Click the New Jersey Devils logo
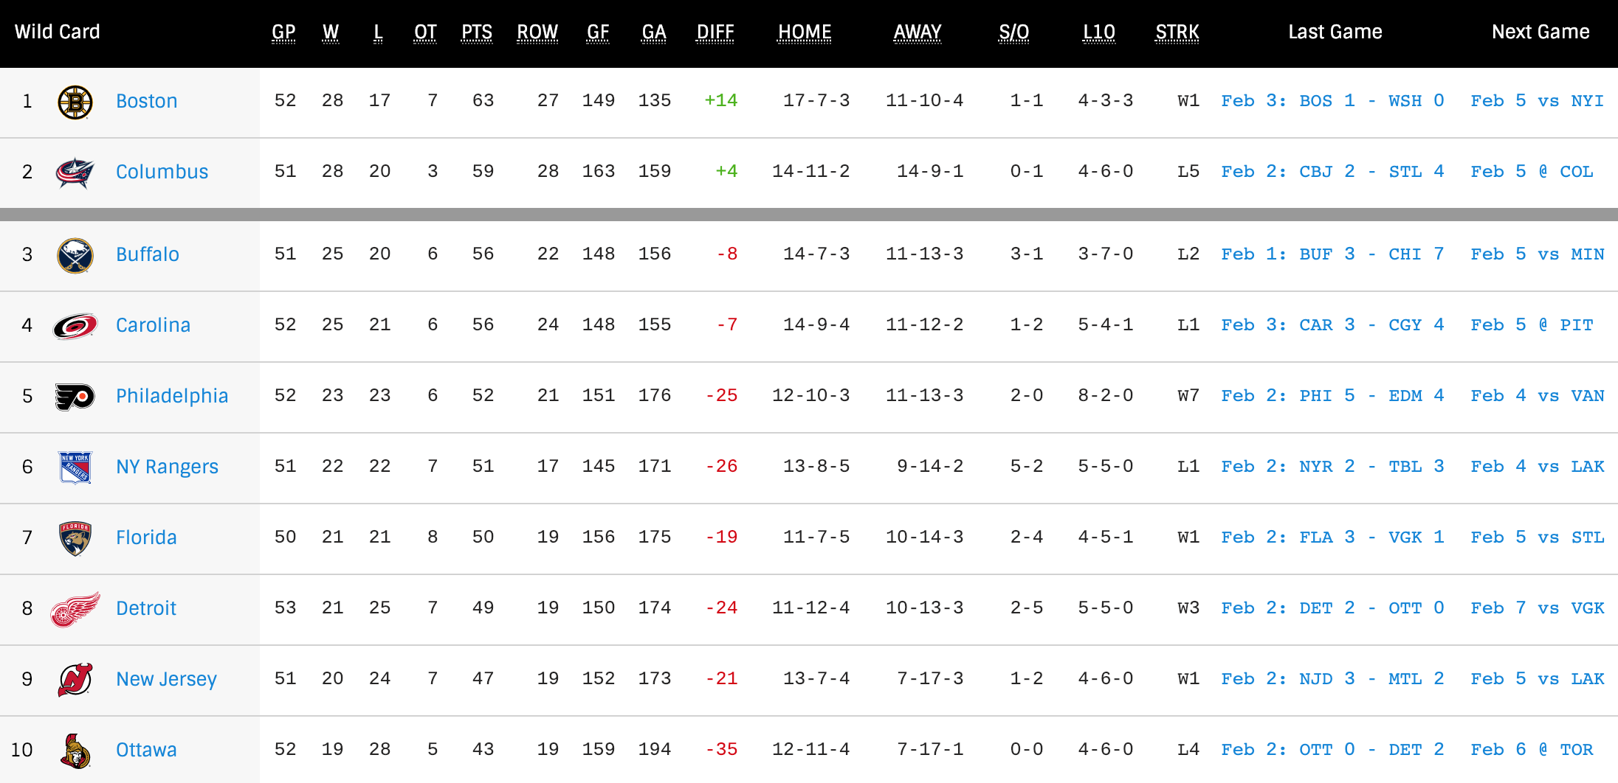Screen dimensions: 1618x783 (x=75, y=680)
